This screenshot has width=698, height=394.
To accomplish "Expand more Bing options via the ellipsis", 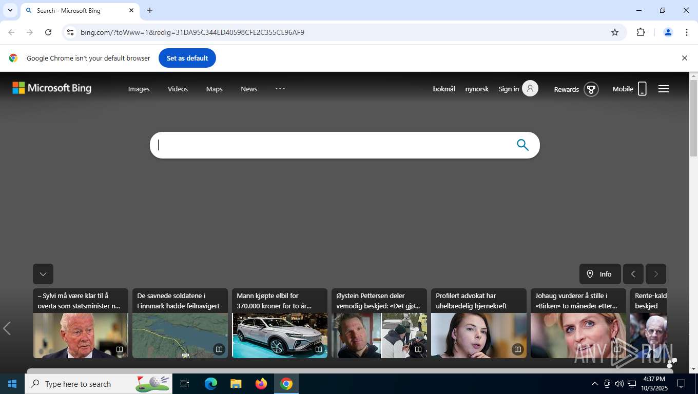I will (280, 89).
